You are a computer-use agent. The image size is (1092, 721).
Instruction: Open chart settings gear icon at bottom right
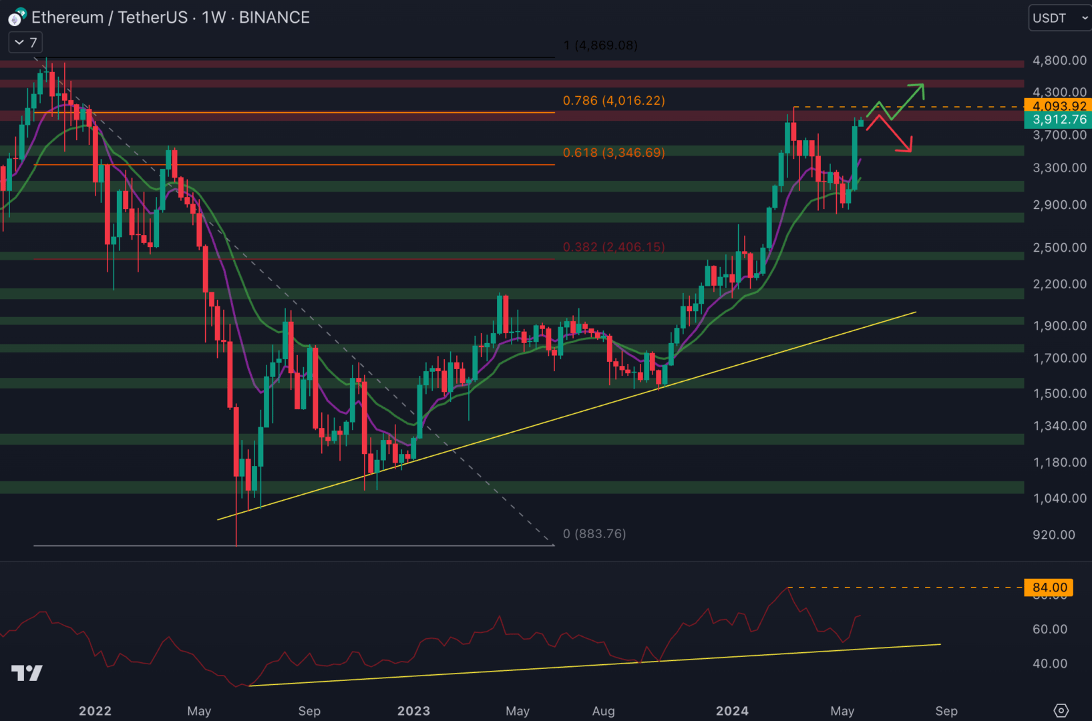(x=1061, y=710)
